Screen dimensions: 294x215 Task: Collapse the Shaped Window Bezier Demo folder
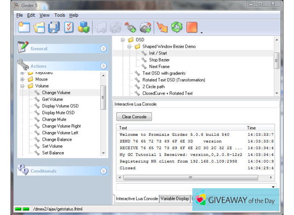pyautogui.click(x=130, y=47)
